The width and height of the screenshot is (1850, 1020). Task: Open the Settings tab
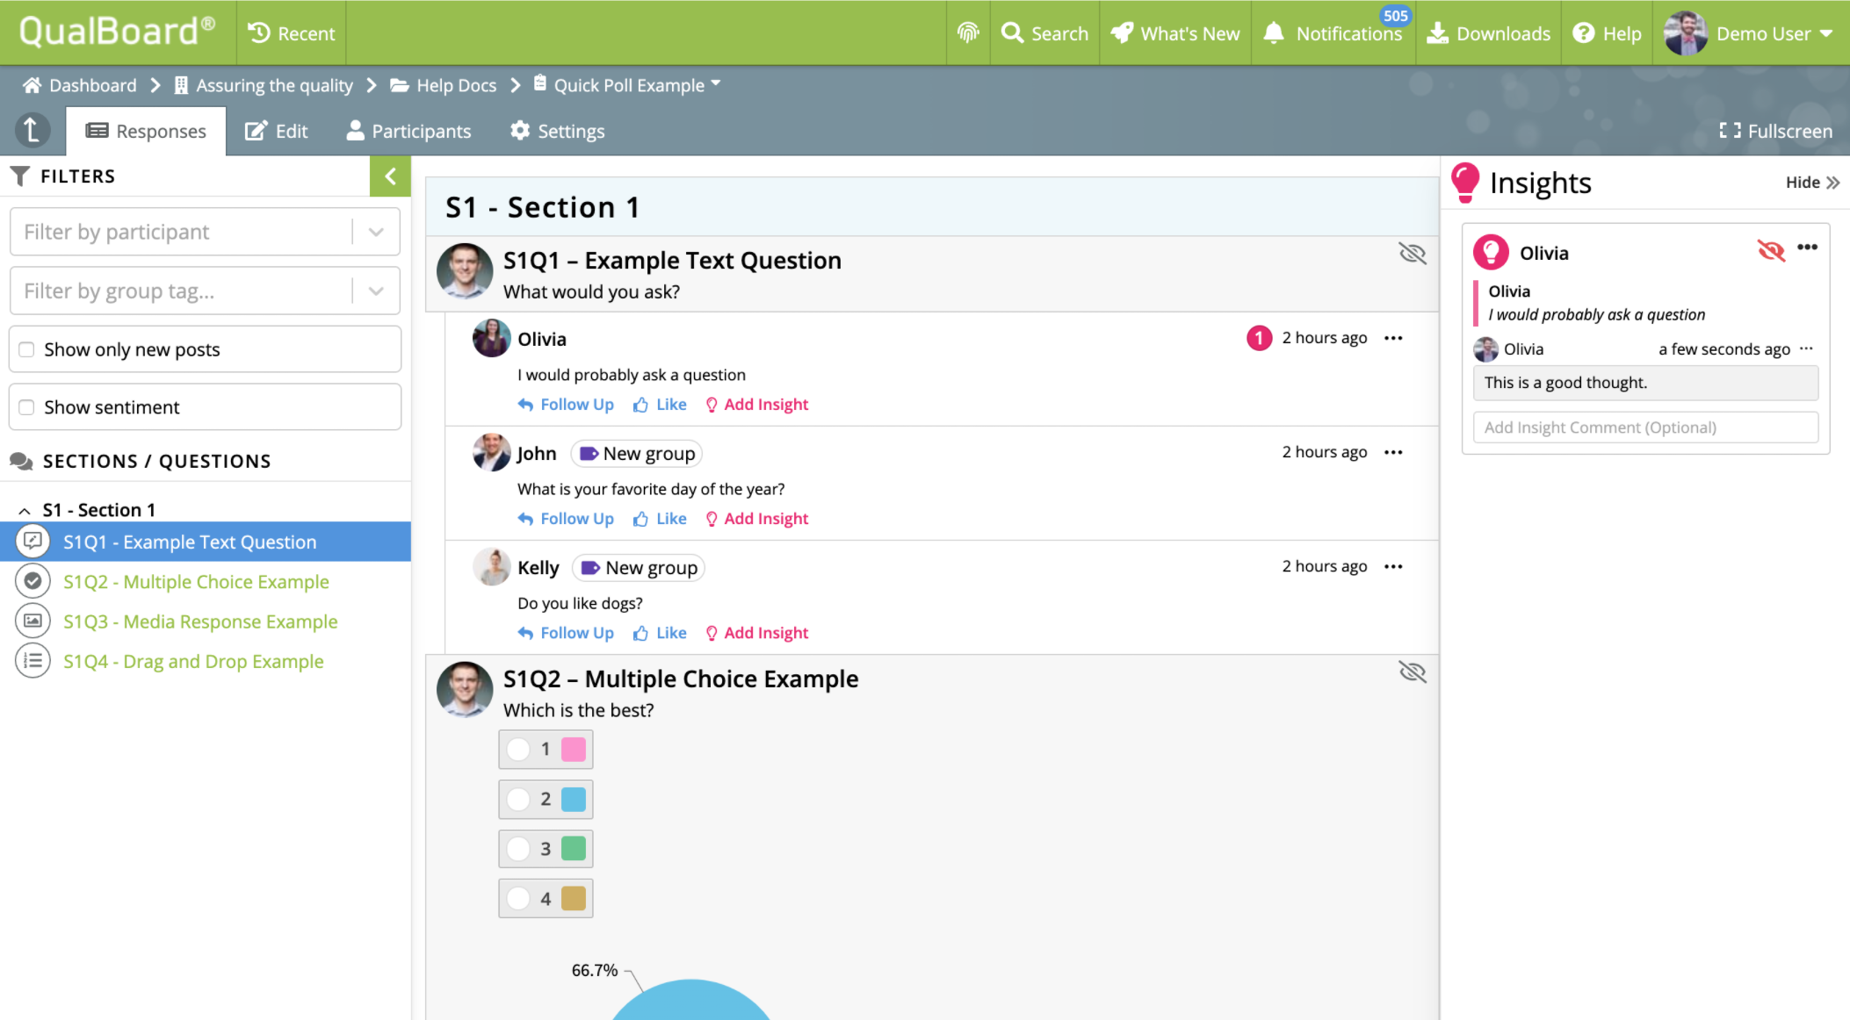(x=557, y=131)
